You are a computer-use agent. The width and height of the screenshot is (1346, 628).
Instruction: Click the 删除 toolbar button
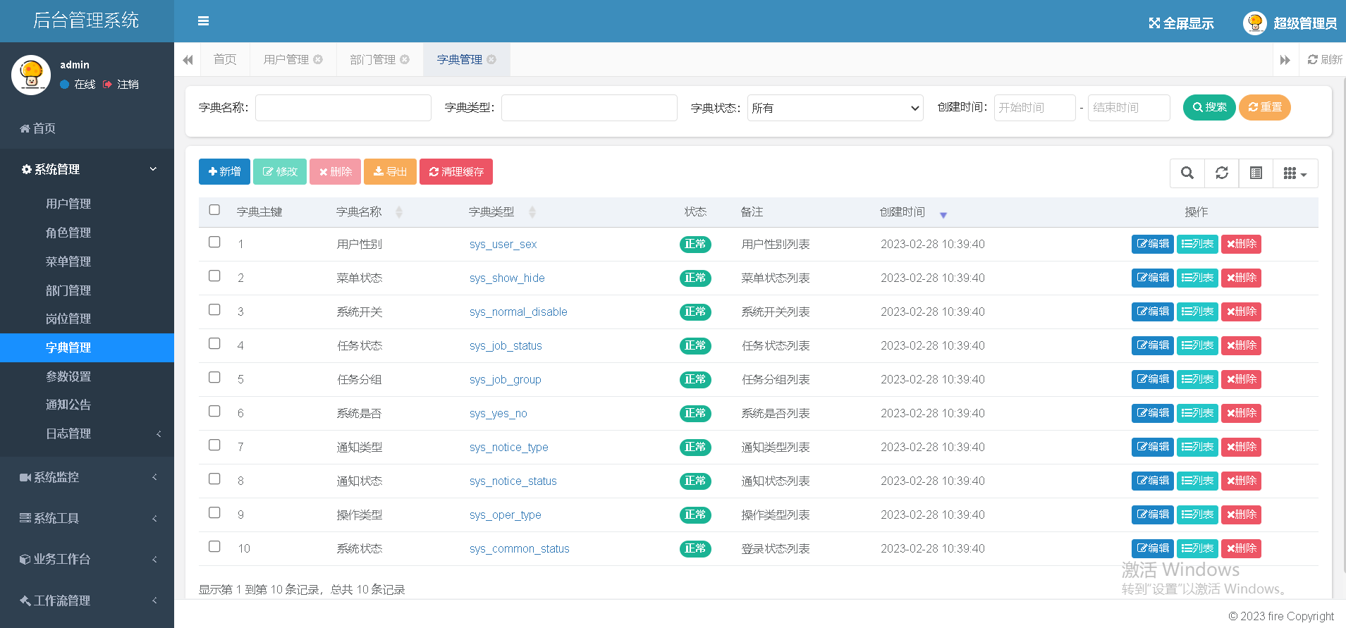(336, 172)
